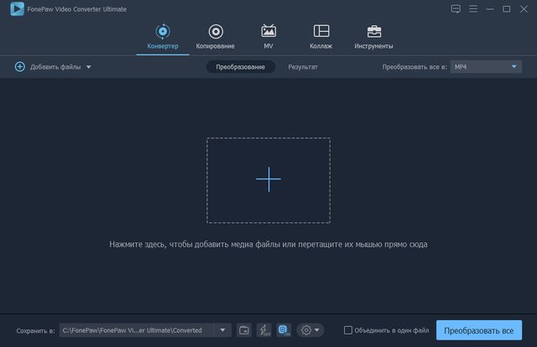Viewport: 537px width, 347px height.
Task: Open the gear settings menu
Action: [x=309, y=330]
